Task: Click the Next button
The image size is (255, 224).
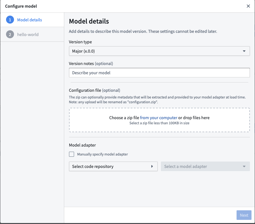Action: pyautogui.click(x=244, y=215)
